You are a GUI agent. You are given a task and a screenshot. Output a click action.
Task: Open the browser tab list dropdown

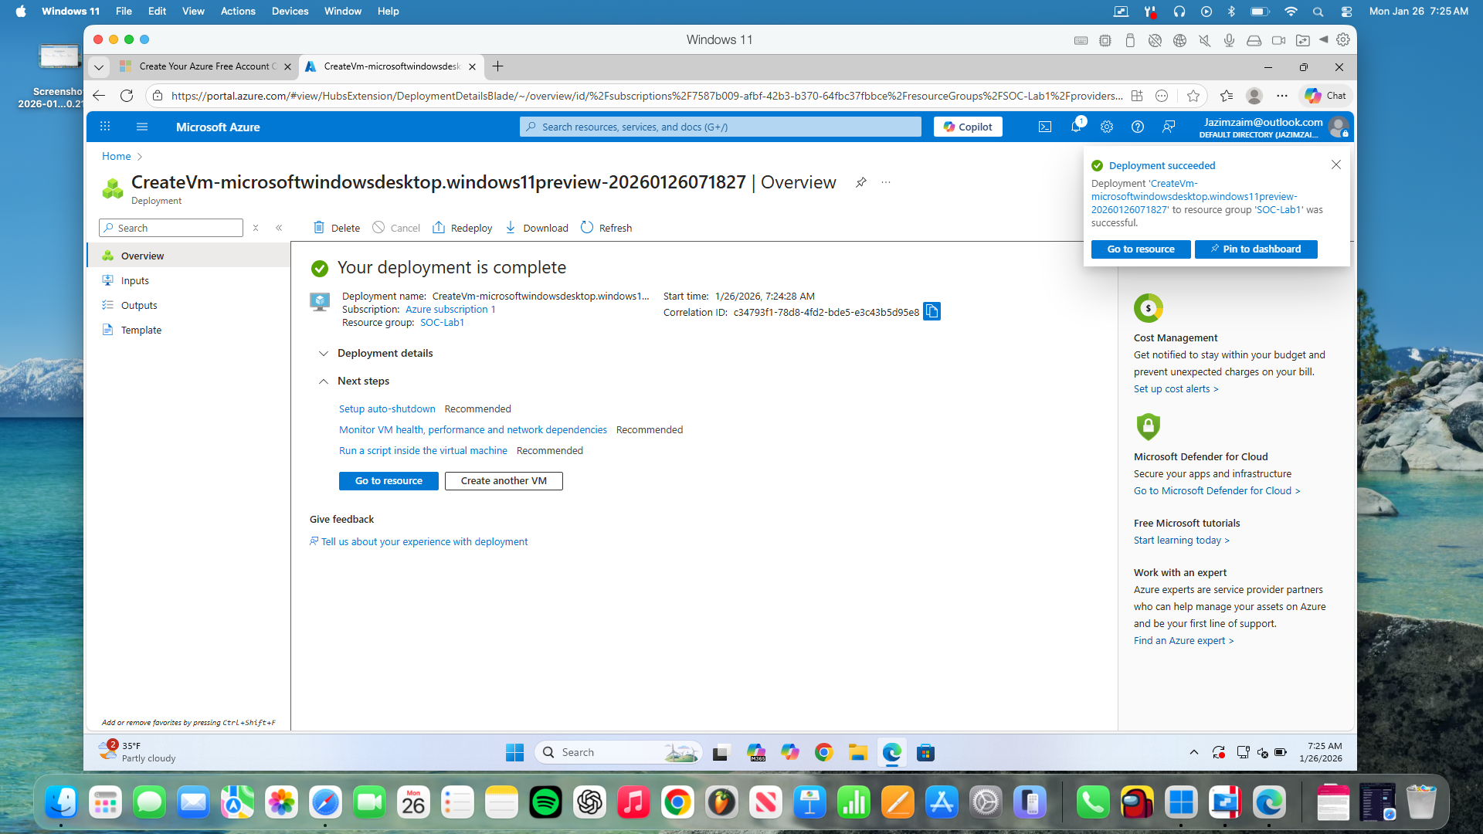99,67
